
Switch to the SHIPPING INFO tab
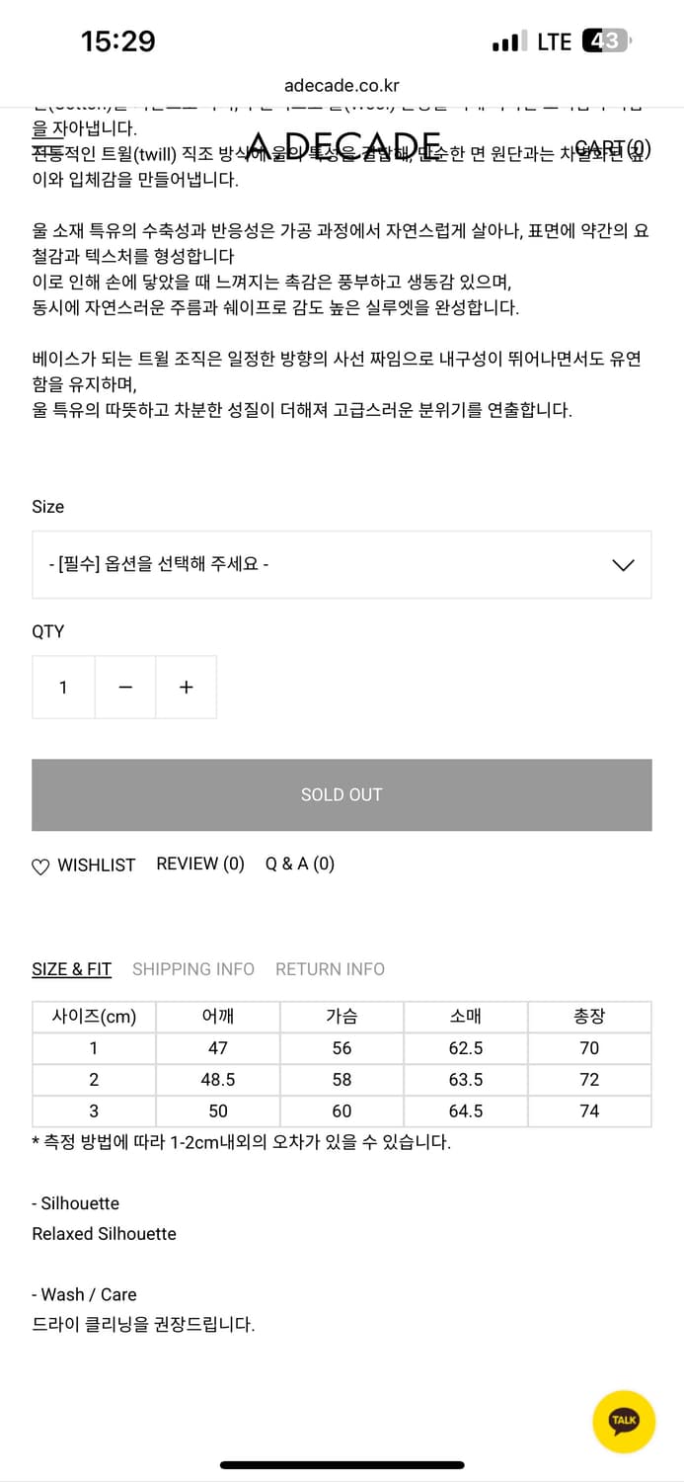tap(192, 969)
